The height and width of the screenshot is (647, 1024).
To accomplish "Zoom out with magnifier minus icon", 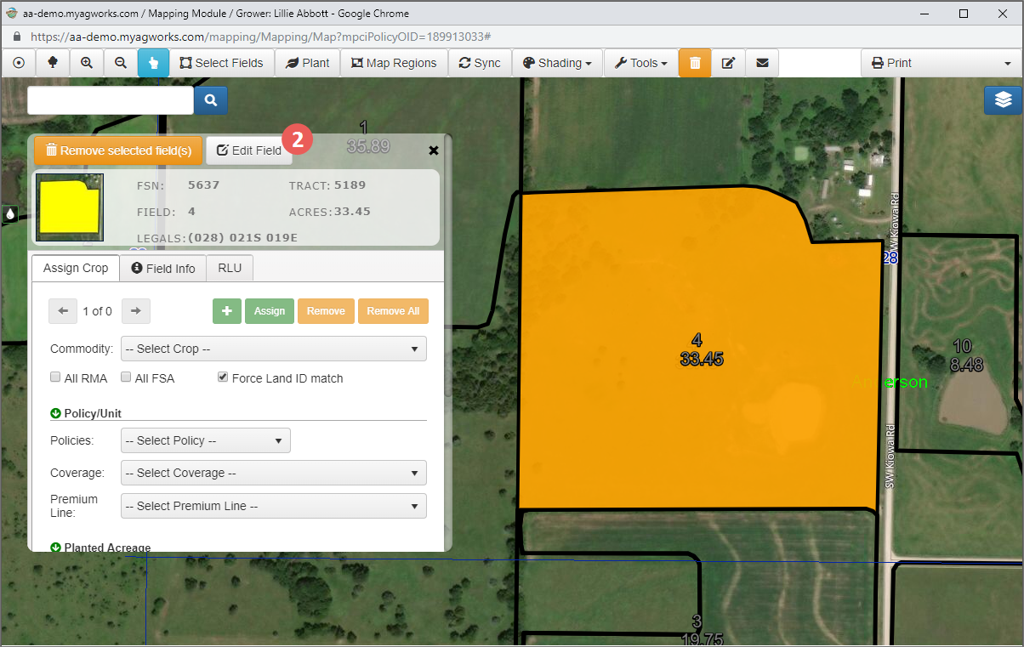I will [x=121, y=63].
